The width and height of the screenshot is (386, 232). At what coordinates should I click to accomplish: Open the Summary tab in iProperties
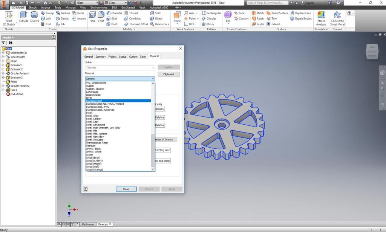click(x=101, y=56)
